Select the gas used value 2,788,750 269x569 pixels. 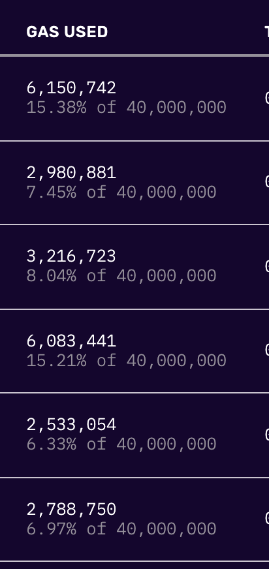(x=71, y=510)
